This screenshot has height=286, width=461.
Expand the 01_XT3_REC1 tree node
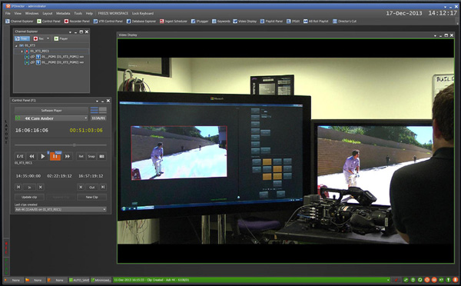tap(22, 52)
